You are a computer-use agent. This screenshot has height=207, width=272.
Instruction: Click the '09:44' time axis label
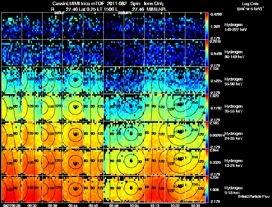point(73,205)
